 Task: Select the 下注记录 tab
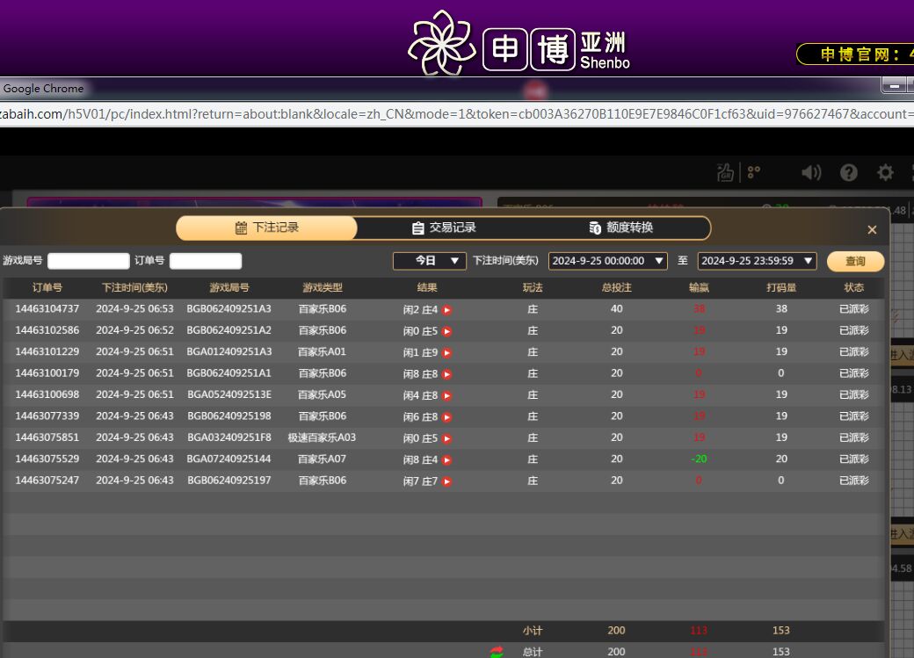click(x=267, y=228)
